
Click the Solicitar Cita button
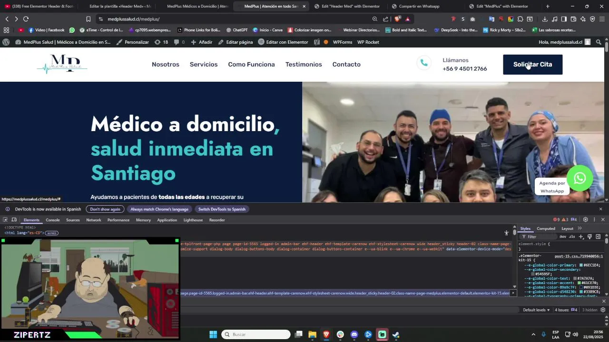[x=532, y=64]
